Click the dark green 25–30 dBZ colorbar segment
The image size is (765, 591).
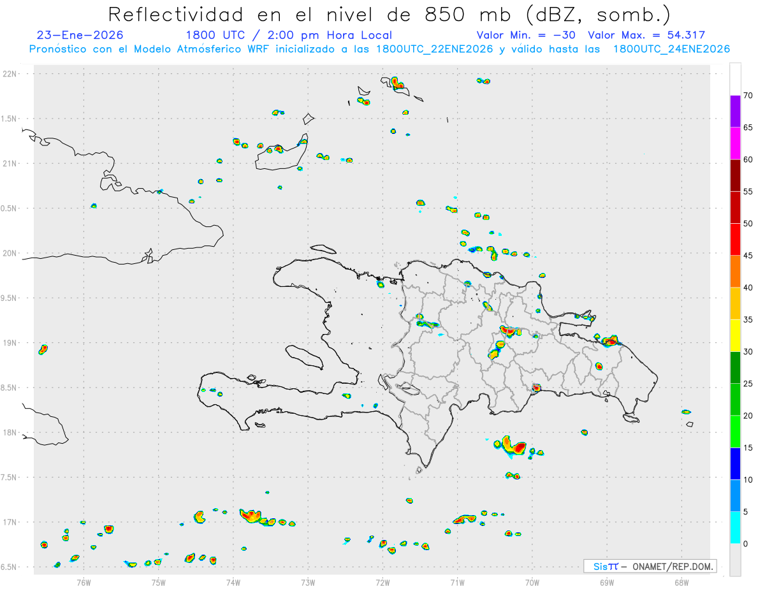[x=735, y=368]
